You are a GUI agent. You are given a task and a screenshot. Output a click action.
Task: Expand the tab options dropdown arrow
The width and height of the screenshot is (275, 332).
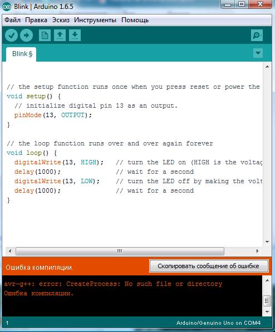(x=258, y=53)
